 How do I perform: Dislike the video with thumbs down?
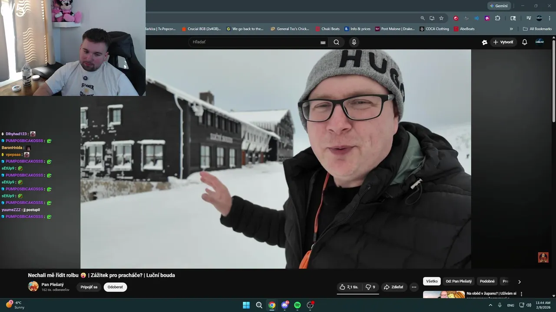(x=370, y=287)
